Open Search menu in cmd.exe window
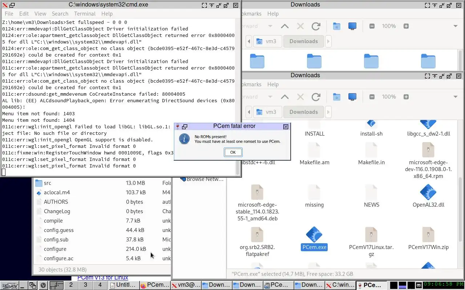Viewport: 465px width, 290px height. click(x=60, y=14)
